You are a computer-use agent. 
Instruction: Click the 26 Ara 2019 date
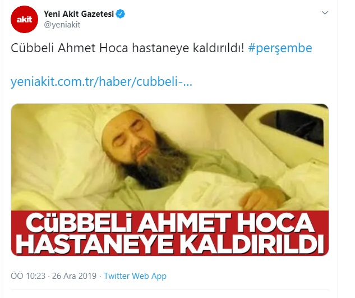coord(74,276)
